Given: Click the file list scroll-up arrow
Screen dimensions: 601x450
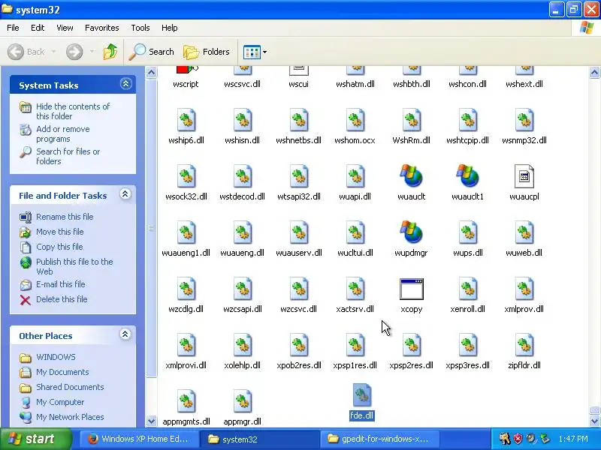Looking at the screenshot, I should (594, 72).
